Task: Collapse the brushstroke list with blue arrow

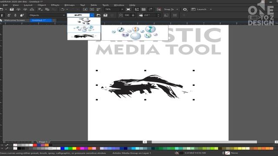Action: 92,15
